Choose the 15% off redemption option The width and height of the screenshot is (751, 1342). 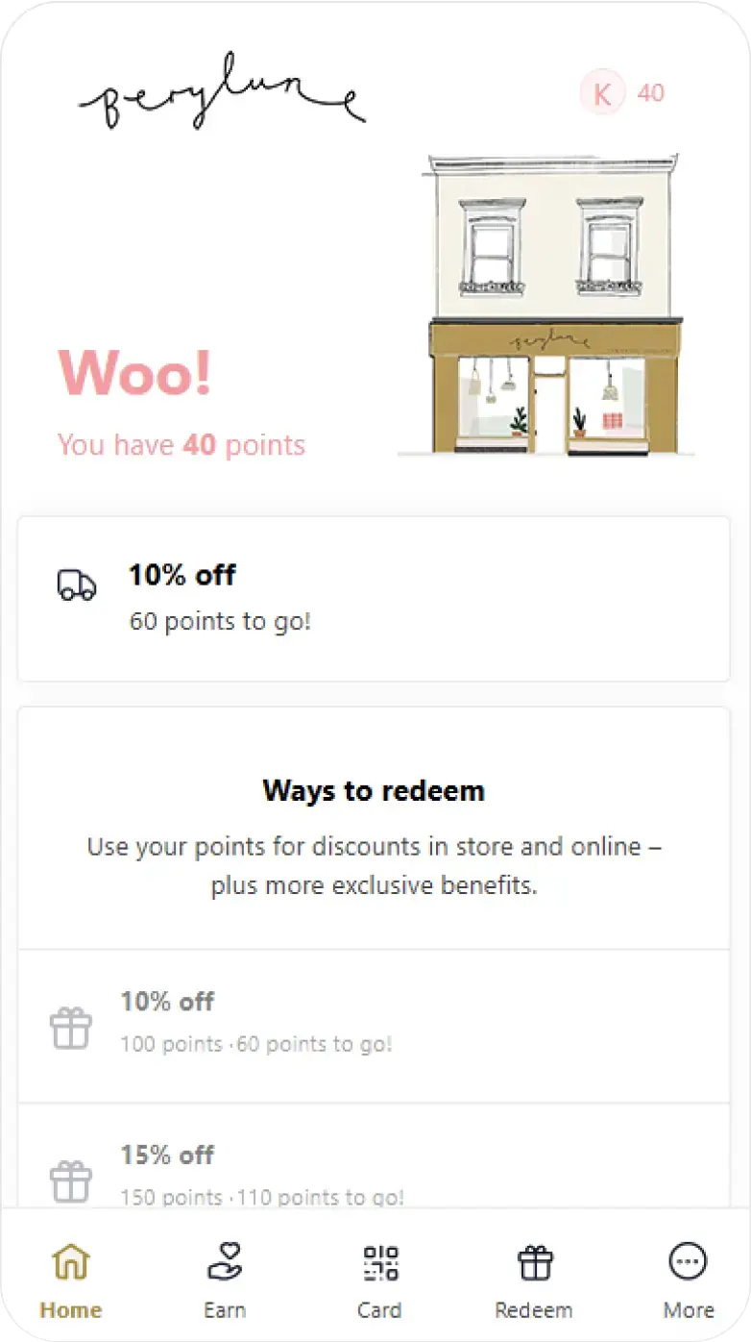click(x=375, y=1174)
